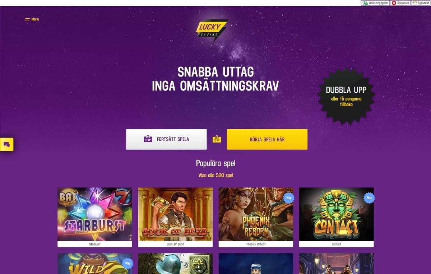Click the Lucky Casino logo
This screenshot has height=274, width=431.
[212, 30]
